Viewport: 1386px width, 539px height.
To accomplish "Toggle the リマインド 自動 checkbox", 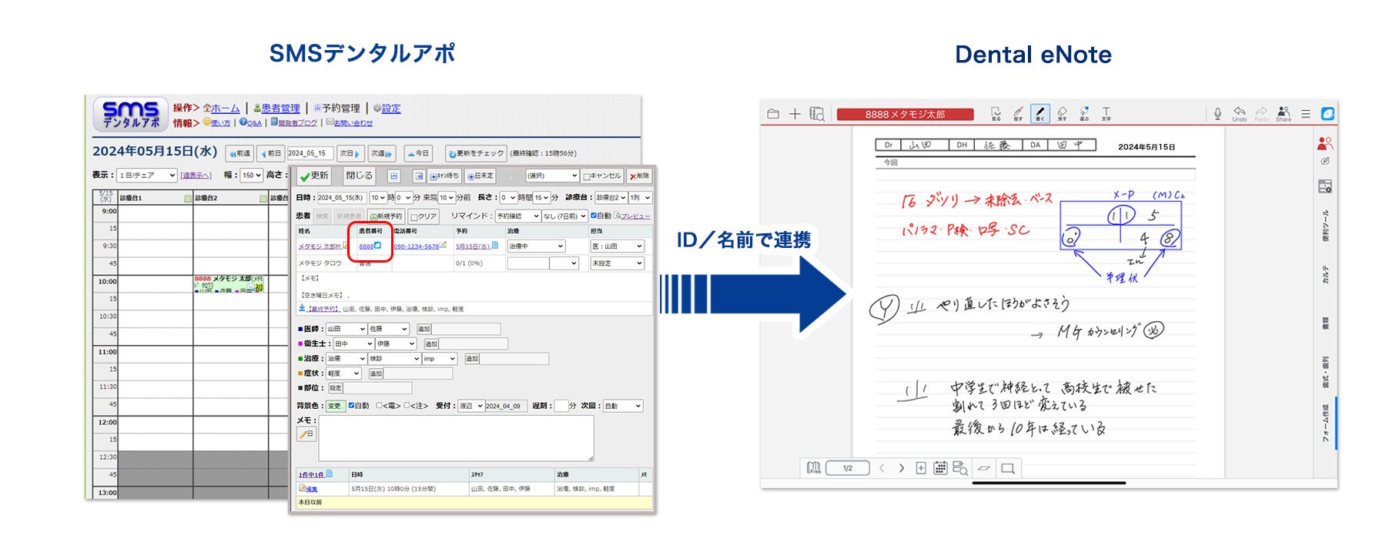I will tap(594, 216).
